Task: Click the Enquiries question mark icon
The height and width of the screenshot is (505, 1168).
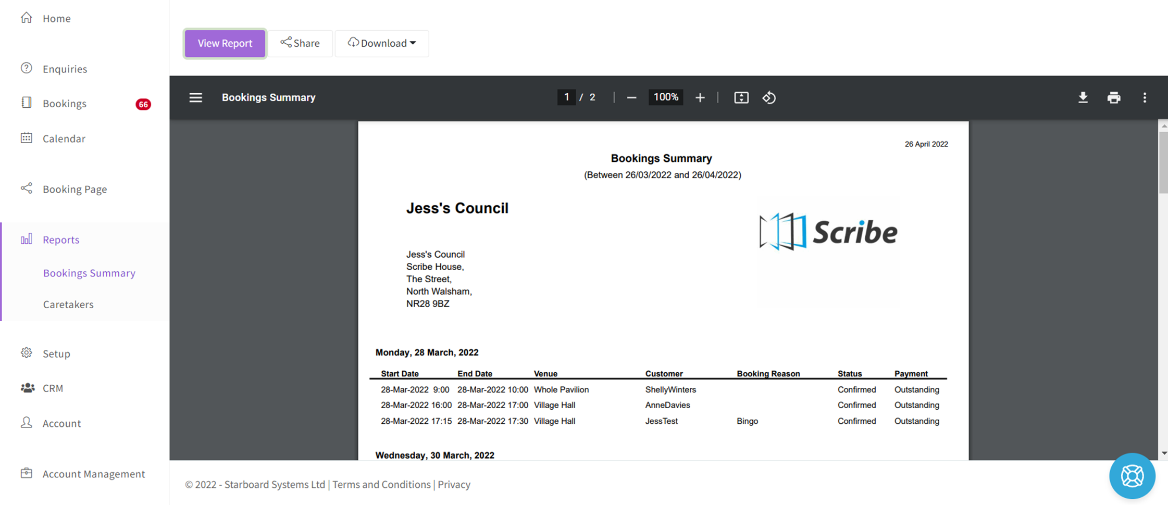Action: (x=27, y=68)
